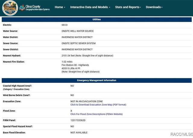Select the Water District value text
Image resolution: width=193 pixels, height=138 pixels.
point(77,37)
